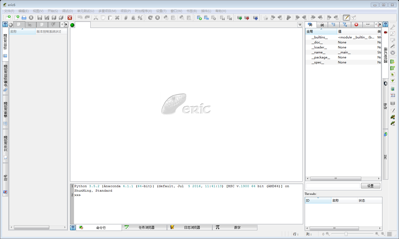
Task: Click the variable filter input field
Action: click(x=333, y=186)
